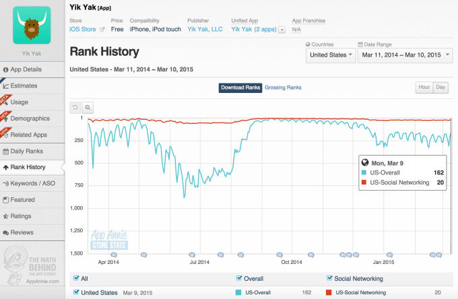The height and width of the screenshot is (299, 458).
Task: Click the Yik Yak app icon thumbnail
Action: pos(32,25)
